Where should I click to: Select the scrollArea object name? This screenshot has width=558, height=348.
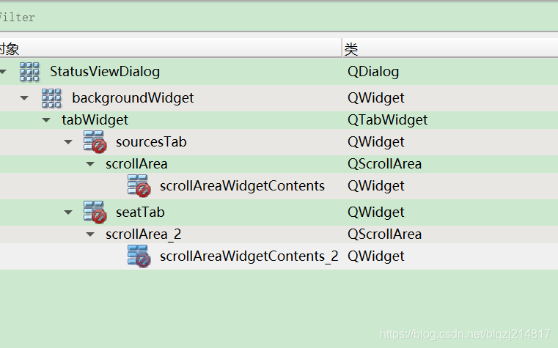[x=136, y=164]
